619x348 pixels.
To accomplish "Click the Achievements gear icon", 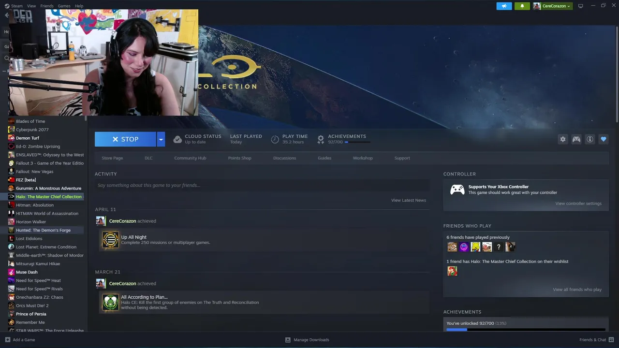I will pos(320,139).
